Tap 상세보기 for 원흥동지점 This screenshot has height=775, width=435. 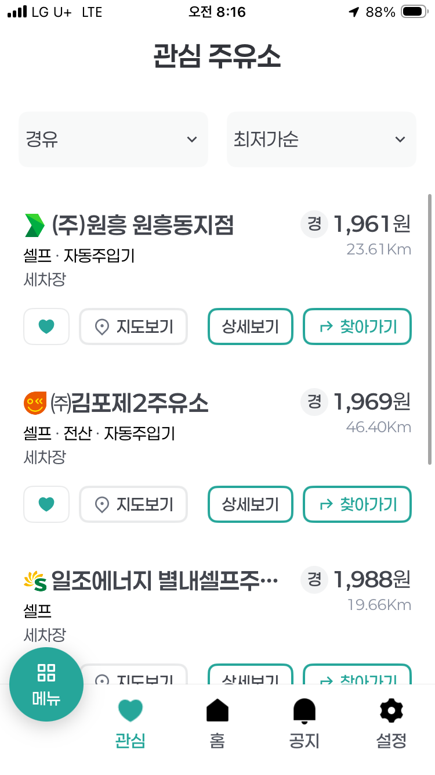pyautogui.click(x=251, y=326)
